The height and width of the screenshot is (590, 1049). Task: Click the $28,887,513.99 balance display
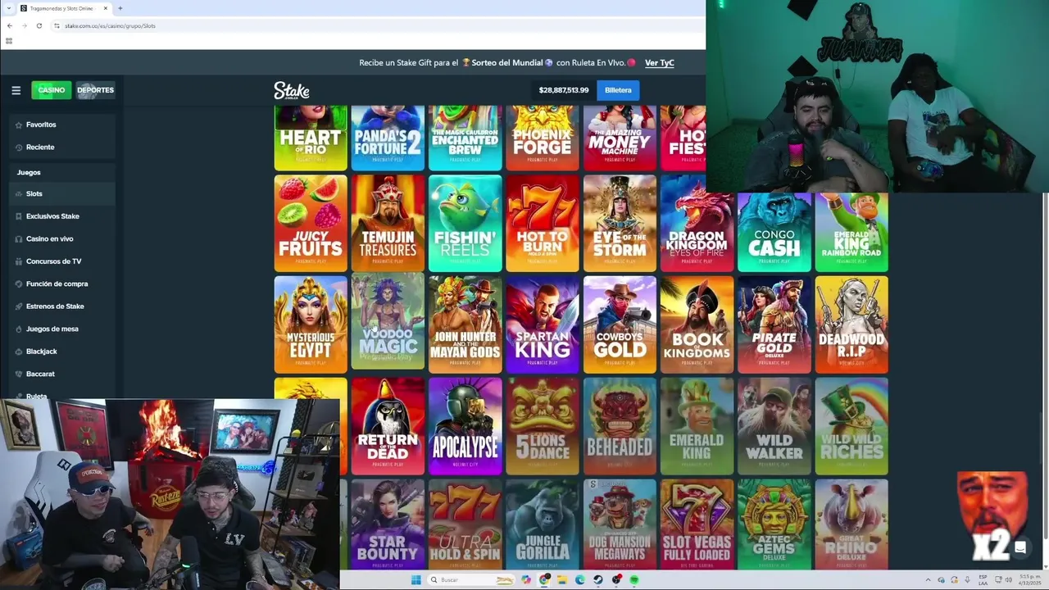point(564,90)
